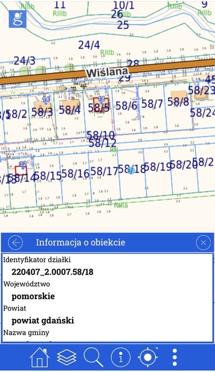
Task: Tap parcel 58/18 on the map
Action: 132,169
